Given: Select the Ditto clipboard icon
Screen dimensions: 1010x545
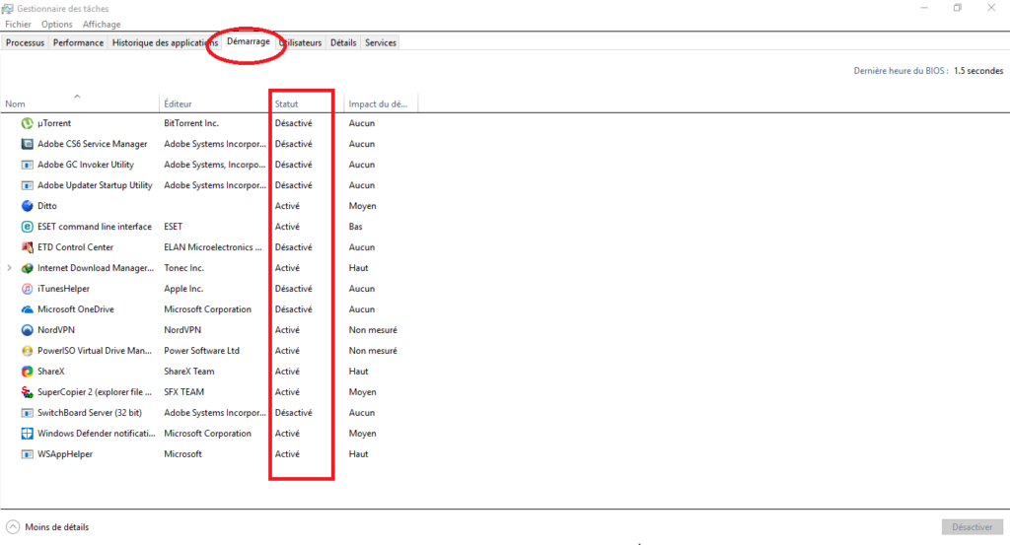Looking at the screenshot, I should (27, 206).
